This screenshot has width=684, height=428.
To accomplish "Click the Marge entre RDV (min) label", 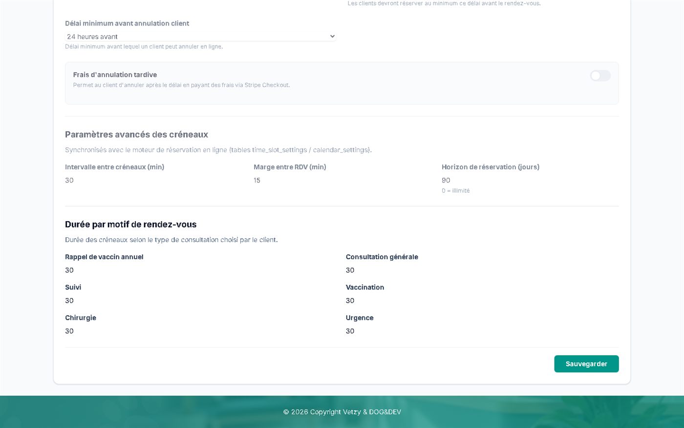I will [x=290, y=167].
